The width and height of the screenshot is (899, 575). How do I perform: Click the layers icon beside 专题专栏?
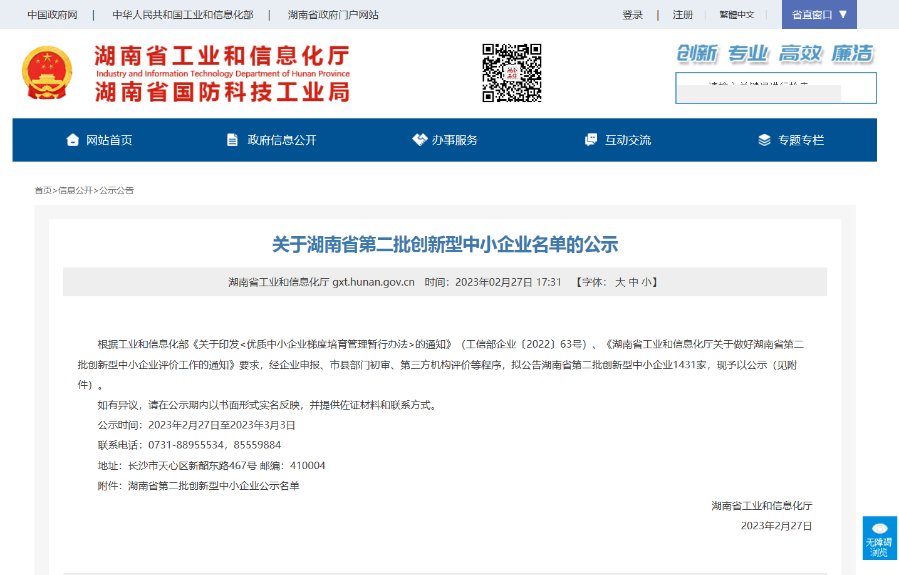764,140
